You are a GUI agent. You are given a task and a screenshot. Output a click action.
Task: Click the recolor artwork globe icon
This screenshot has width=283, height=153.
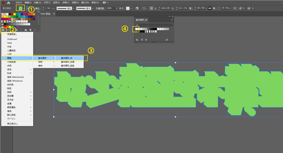[137, 8]
